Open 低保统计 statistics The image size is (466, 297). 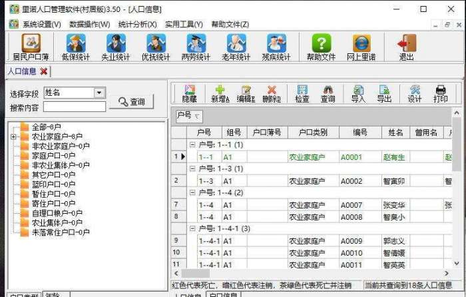coord(76,47)
